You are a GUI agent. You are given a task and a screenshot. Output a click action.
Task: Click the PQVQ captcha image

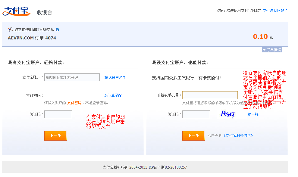[228, 114]
